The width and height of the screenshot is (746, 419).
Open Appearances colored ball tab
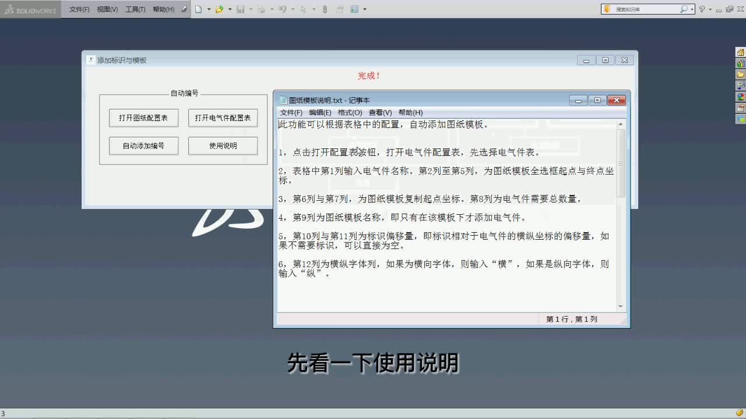(x=741, y=97)
